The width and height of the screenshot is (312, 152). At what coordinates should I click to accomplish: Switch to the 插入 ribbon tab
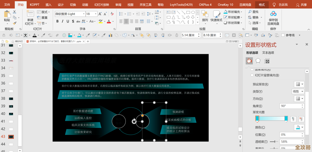click(48, 5)
